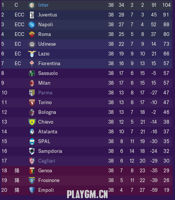Click the Roma club crest

(x=32, y=34)
